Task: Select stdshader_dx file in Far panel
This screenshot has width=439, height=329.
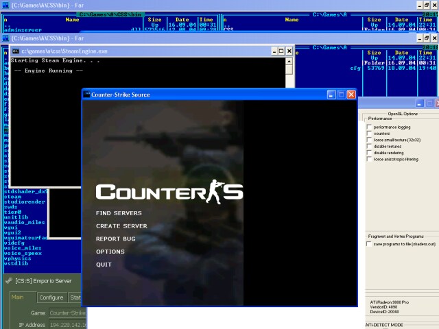Action: coord(26,192)
